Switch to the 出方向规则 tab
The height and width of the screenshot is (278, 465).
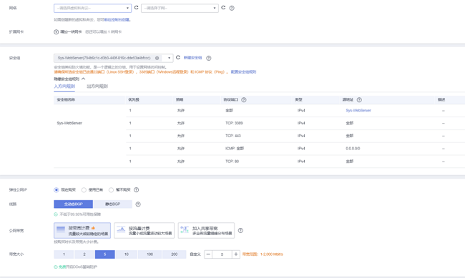(x=97, y=86)
